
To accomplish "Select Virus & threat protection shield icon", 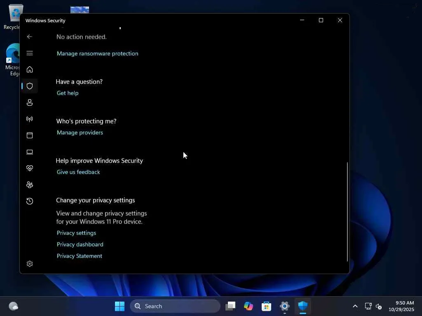I will point(30,86).
